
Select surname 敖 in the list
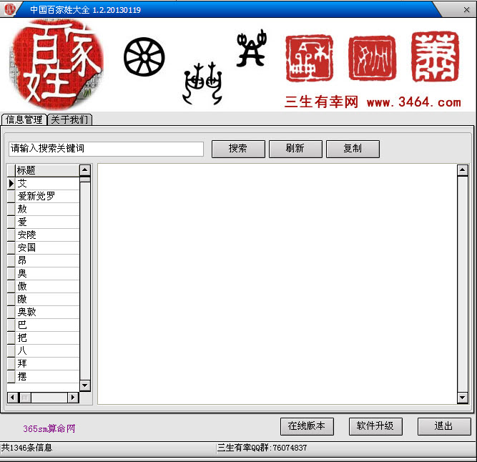[x=47, y=209]
